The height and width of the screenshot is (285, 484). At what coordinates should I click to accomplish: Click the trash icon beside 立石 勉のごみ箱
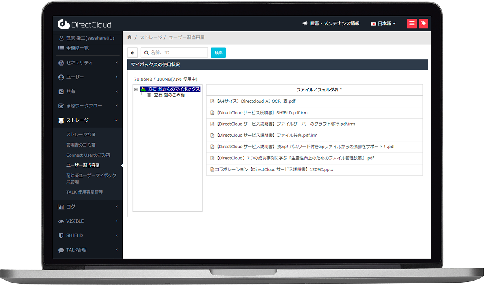coord(149,95)
